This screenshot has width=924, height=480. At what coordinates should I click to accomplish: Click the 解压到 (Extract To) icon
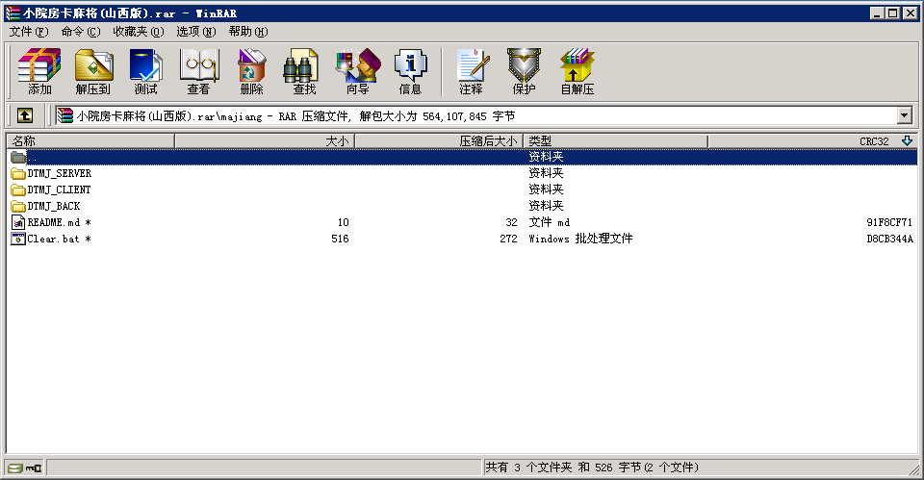(x=93, y=71)
